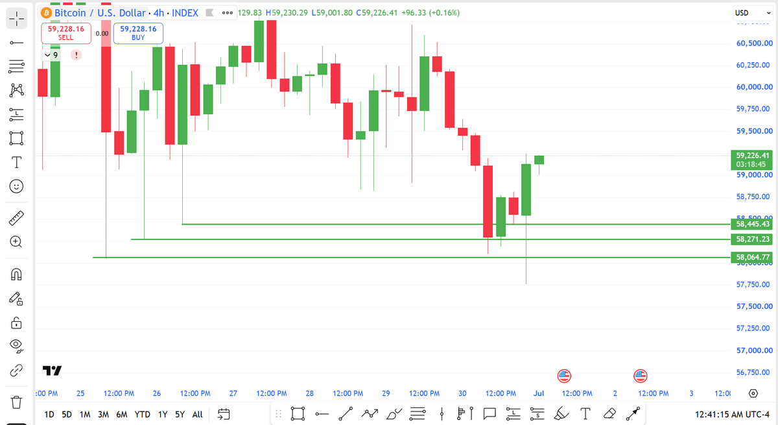The width and height of the screenshot is (778, 425).
Task: Open the XABCD pattern tool
Action: point(16,90)
